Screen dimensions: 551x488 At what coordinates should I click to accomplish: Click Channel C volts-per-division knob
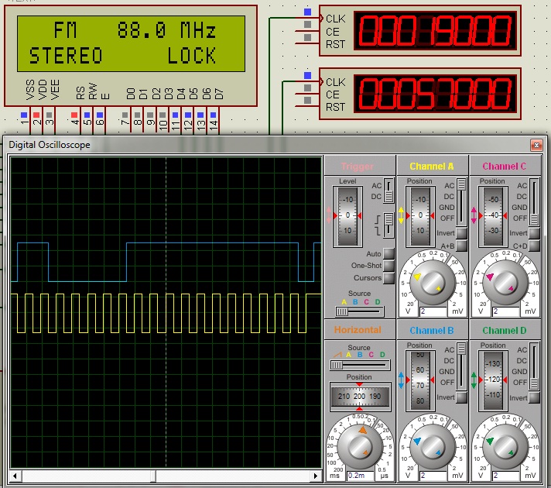pos(505,282)
